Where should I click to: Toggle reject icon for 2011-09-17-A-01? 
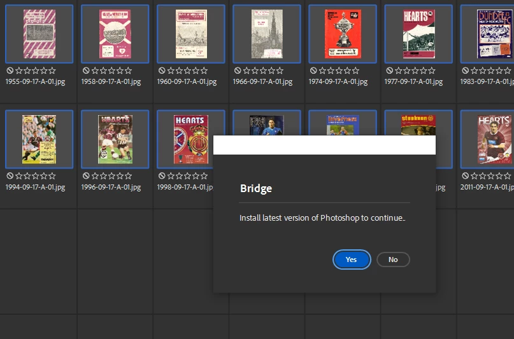click(465, 176)
